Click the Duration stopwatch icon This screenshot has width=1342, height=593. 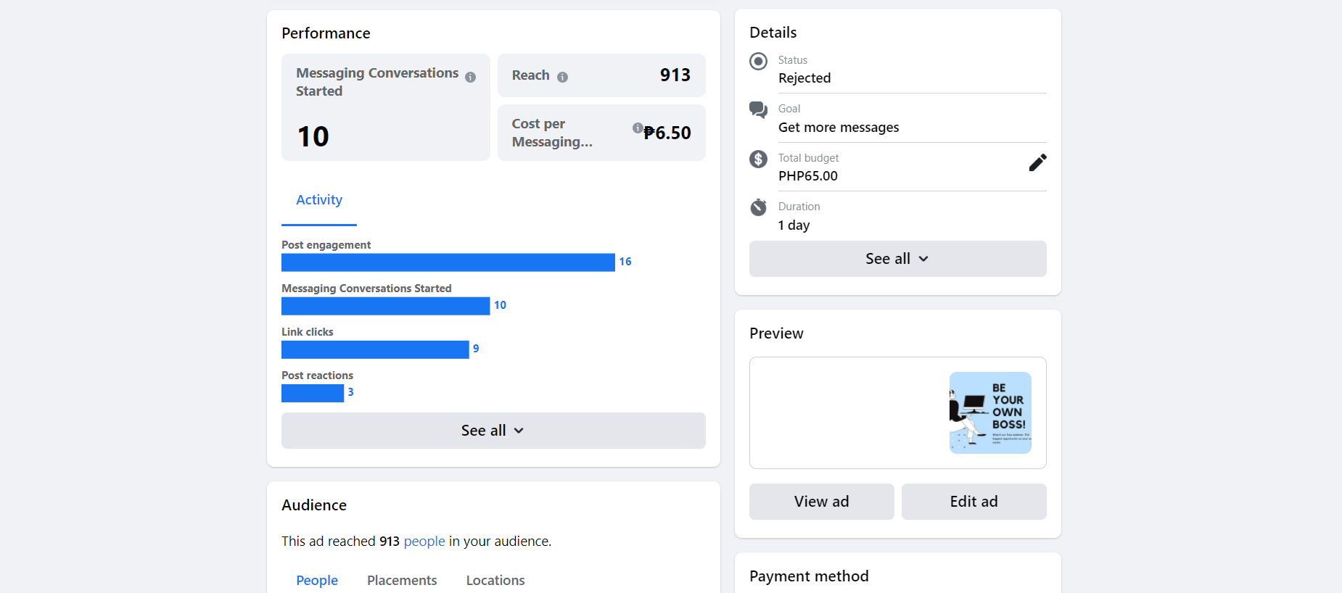(x=758, y=207)
